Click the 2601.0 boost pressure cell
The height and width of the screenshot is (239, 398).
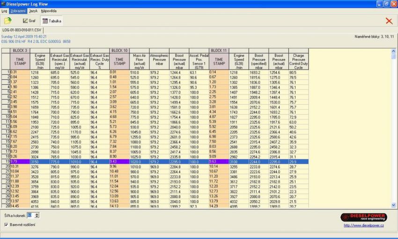179,137
